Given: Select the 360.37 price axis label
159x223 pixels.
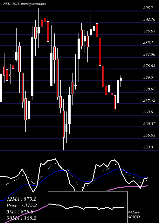Looking at the screenshot, I should point(149,124).
